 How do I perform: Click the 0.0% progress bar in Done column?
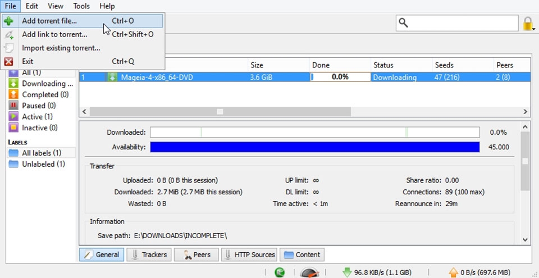pos(340,77)
